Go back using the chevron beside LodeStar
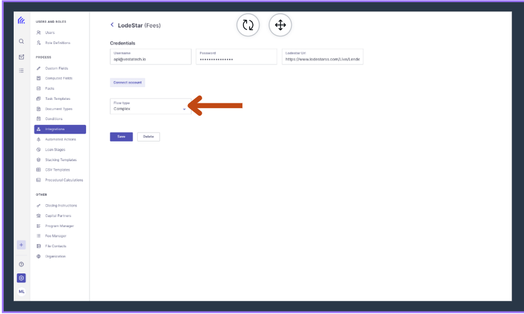Screen dimensions: 524x314 tap(112, 24)
